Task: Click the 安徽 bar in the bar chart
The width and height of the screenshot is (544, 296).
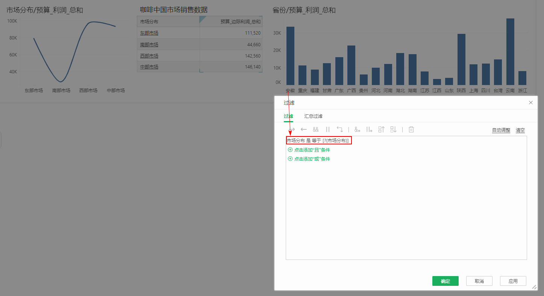Action: pyautogui.click(x=290, y=56)
